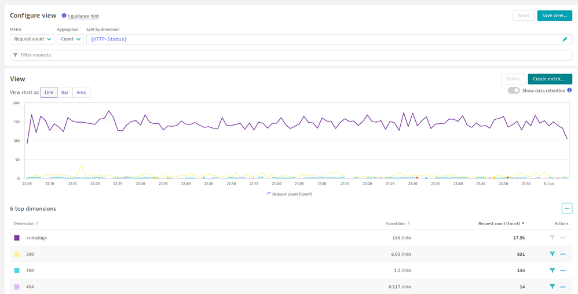Toggle the Show data retention switch
This screenshot has height=294, width=578.
[x=514, y=90]
